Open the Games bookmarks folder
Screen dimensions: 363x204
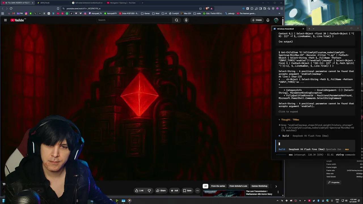tap(145, 13)
